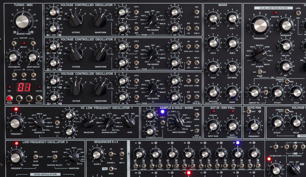This screenshot has height=177, width=306.
Task: Click Auto Pan FREQUENCY knob
Action: pos(254,127)
